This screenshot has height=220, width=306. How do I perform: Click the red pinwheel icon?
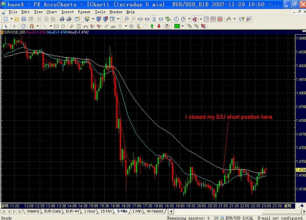[195, 19]
